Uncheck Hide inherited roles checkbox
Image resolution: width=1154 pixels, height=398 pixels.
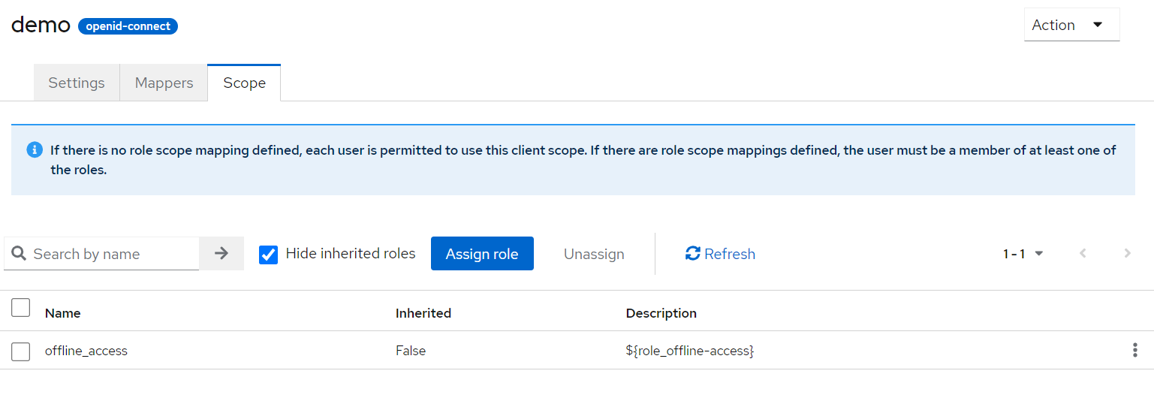point(268,255)
